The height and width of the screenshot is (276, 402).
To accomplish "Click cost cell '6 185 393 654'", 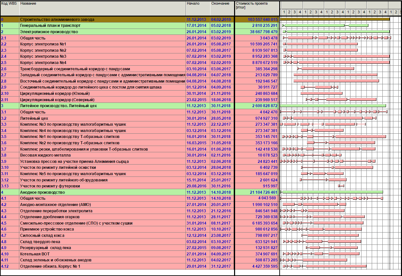I will coord(256,223).
